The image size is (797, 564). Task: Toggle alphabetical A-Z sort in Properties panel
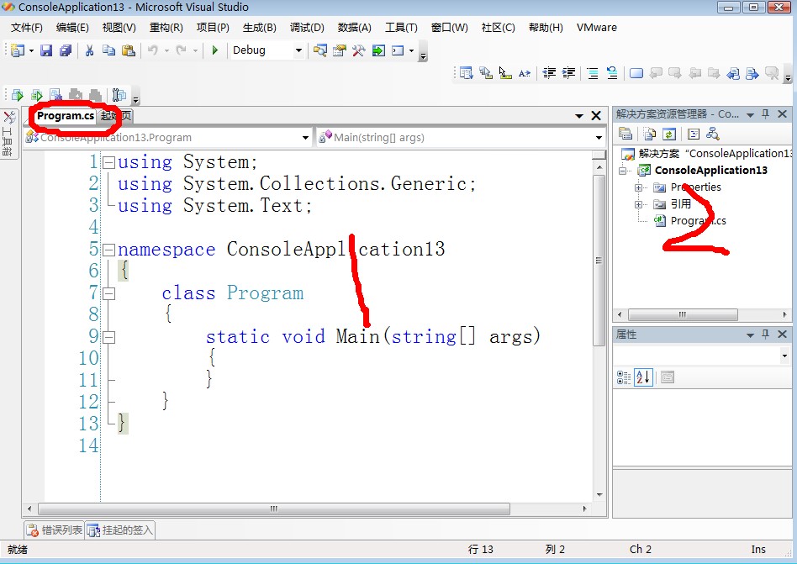[x=643, y=377]
